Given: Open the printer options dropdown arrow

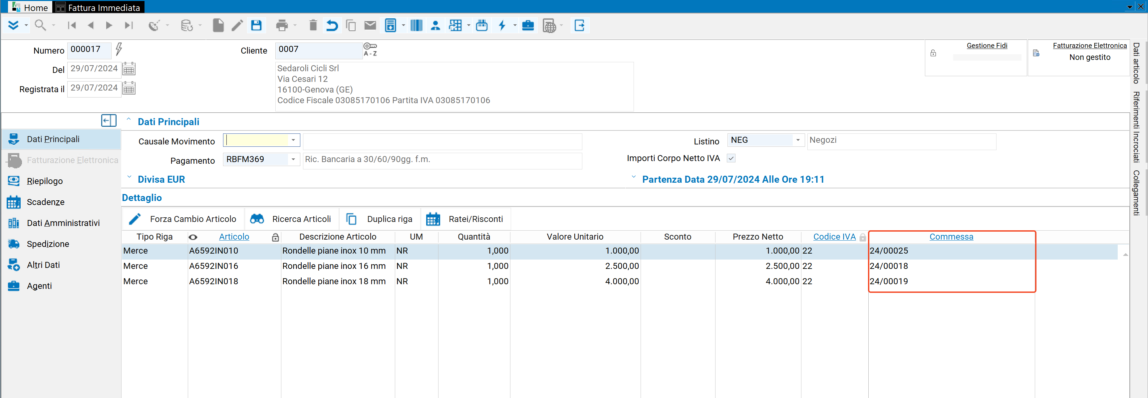Looking at the screenshot, I should tap(295, 25).
